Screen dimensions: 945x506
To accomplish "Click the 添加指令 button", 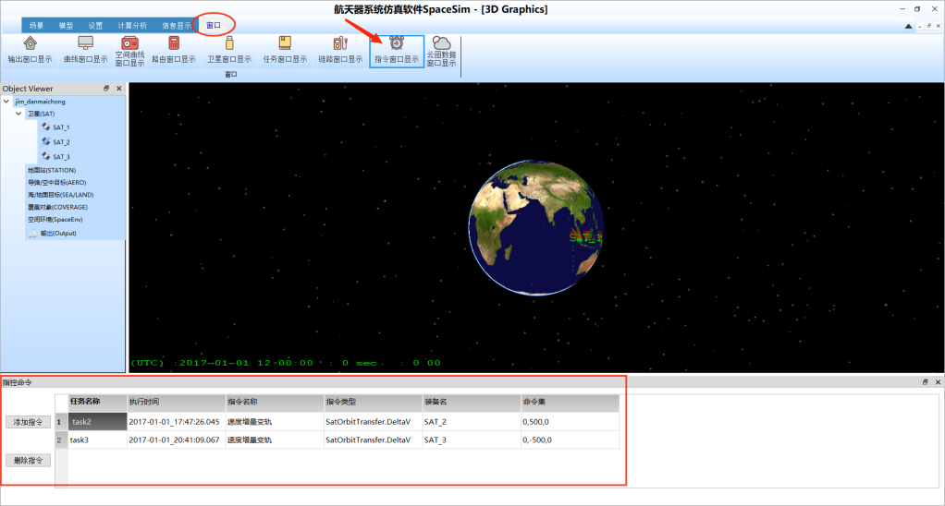I will pyautogui.click(x=29, y=422).
